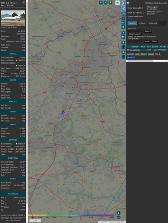Toggle sidebar width with double-arrow button
The width and height of the screenshot is (168, 223).
128,3
